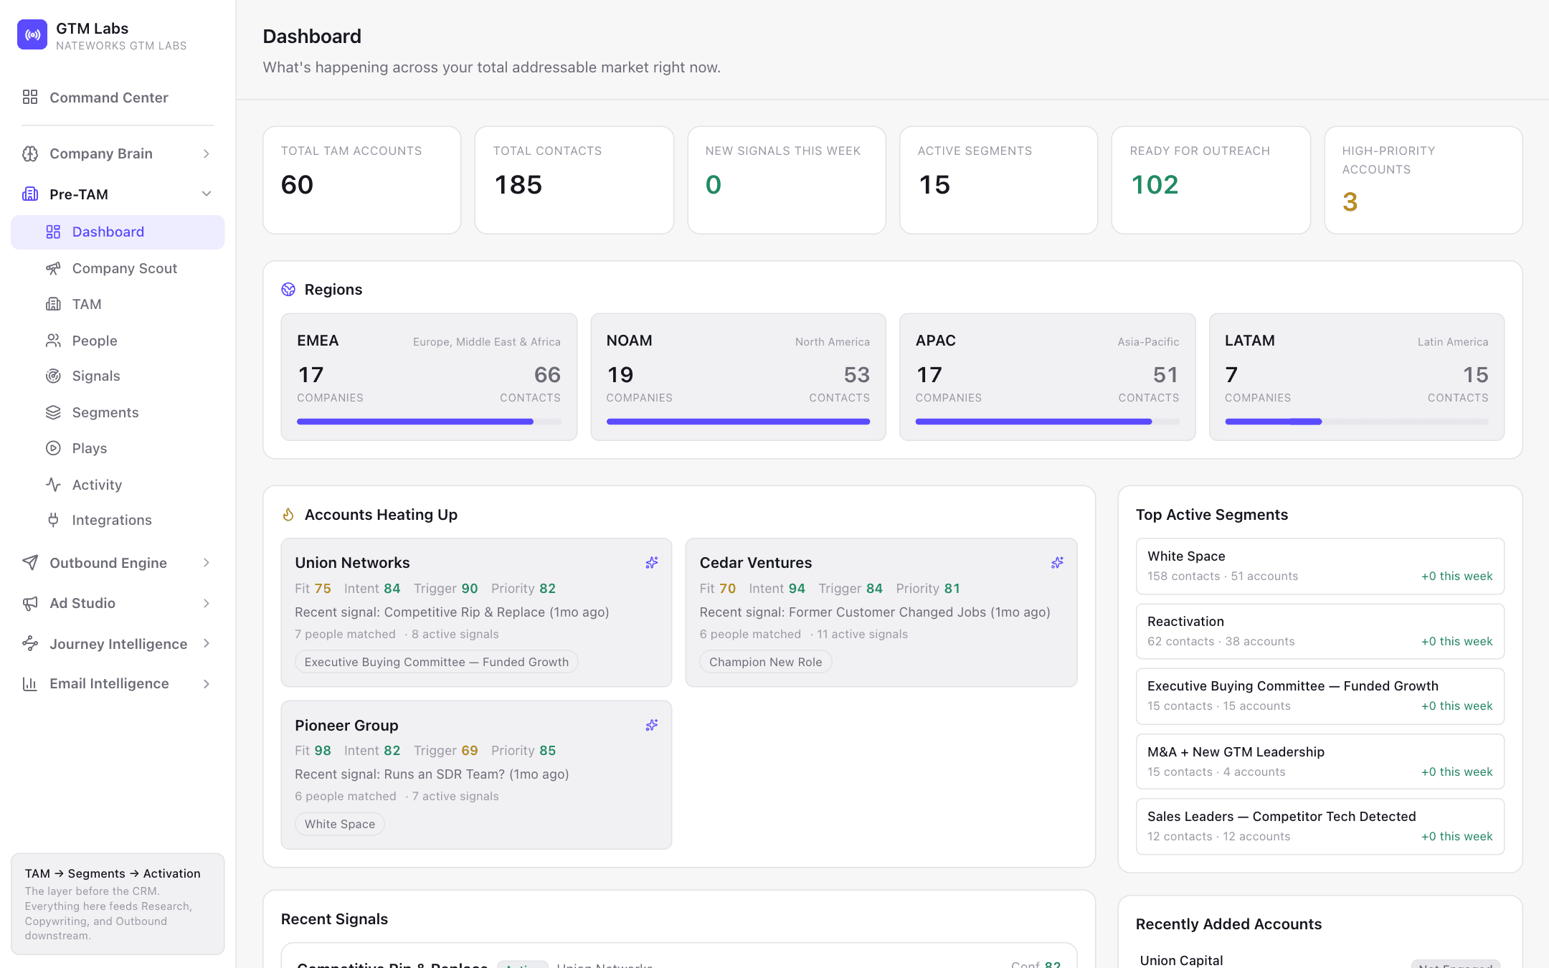Screen dimensions: 1549x968
Task: Click the Integrations plug icon
Action: 53,520
